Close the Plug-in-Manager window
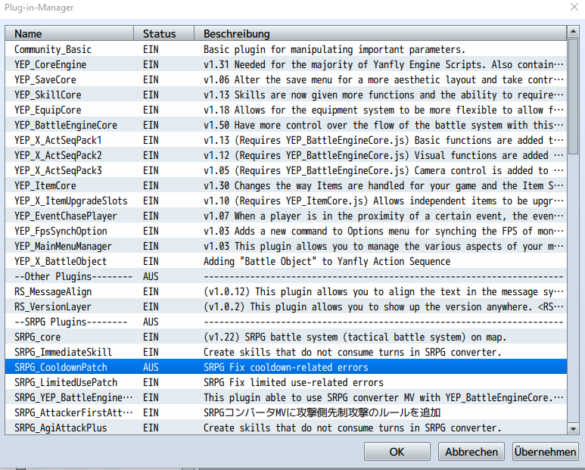This screenshot has width=585, height=470. point(574,7)
